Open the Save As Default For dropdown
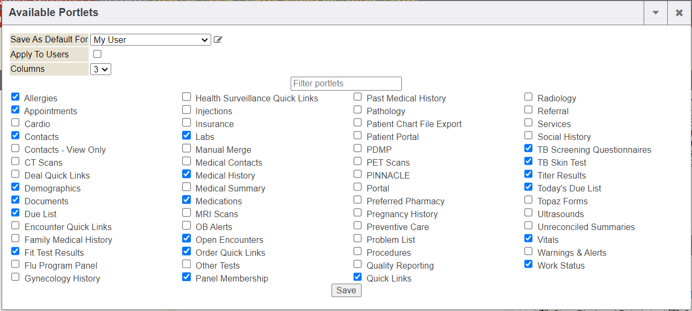Screen dimensions: 692x311 click(150, 40)
